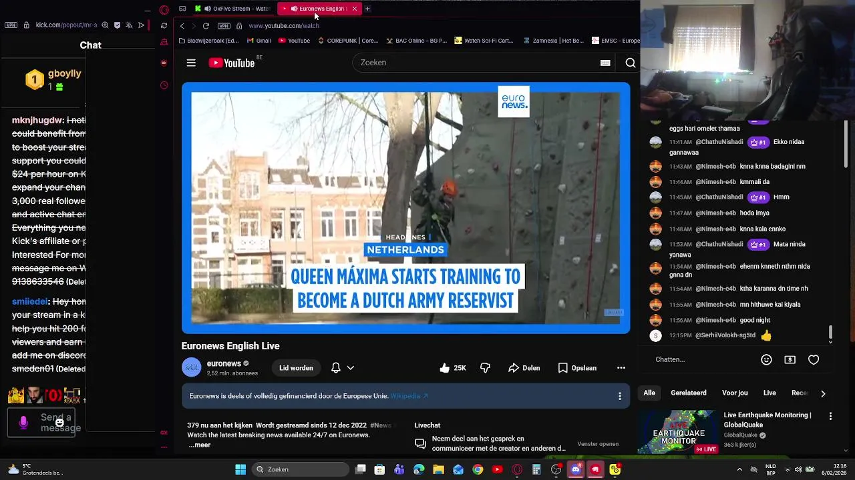Open Live Earthquake Monitoring video thumbnail
855x480 pixels.
pyautogui.click(x=678, y=432)
